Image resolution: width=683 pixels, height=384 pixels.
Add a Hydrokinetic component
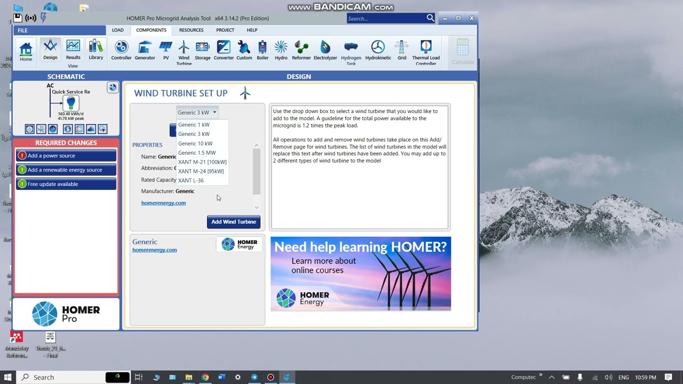(378, 51)
